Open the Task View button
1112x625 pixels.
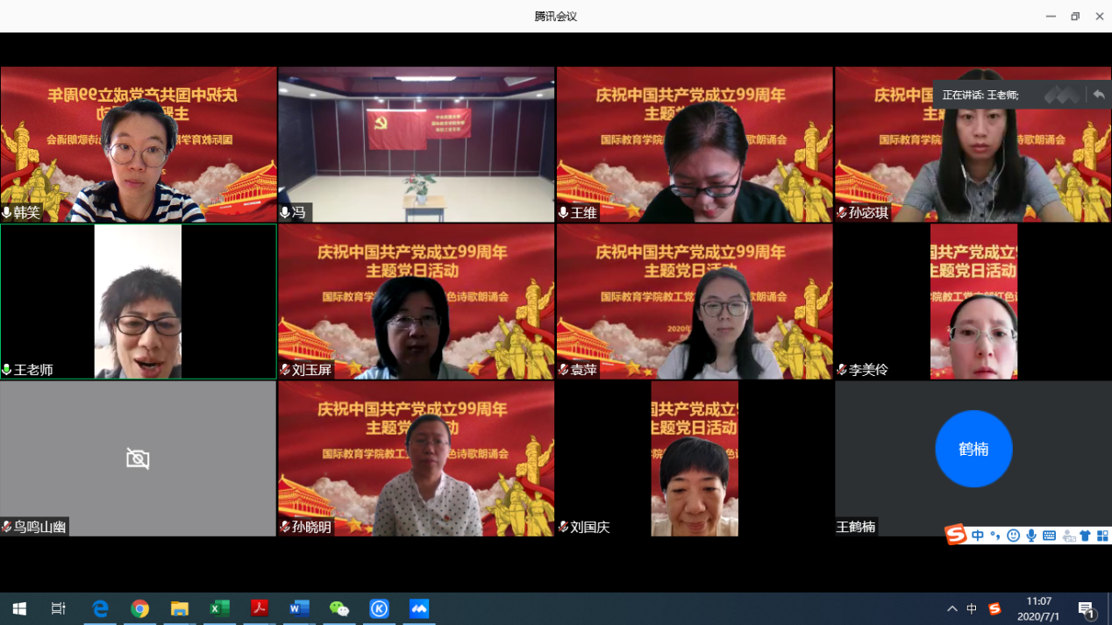(x=59, y=608)
